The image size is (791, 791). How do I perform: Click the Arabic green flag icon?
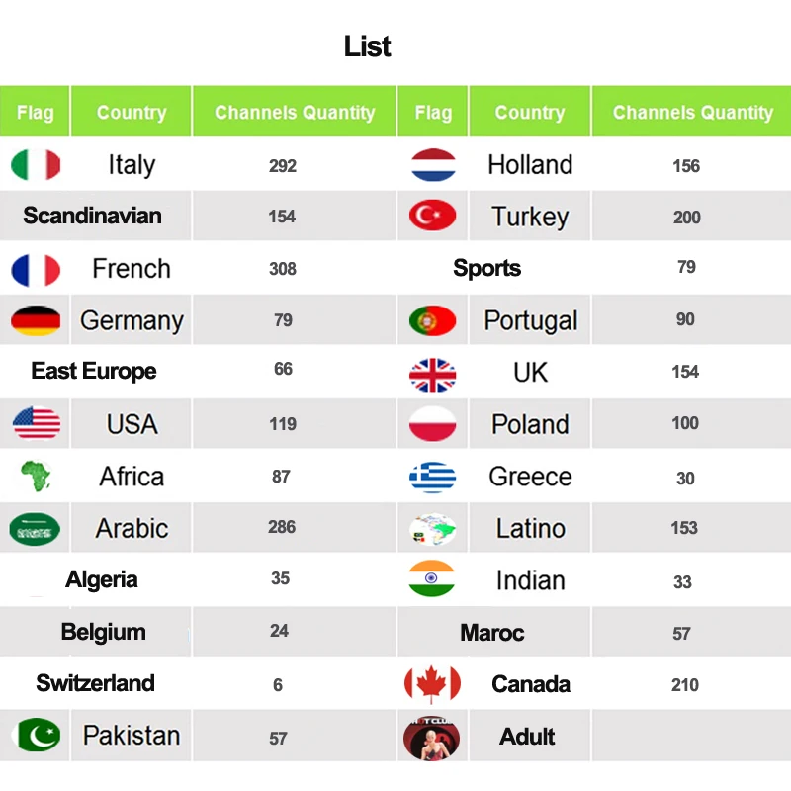point(35,529)
